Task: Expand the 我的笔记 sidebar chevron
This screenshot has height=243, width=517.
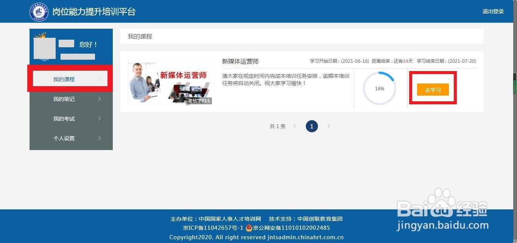Action: 99,99
